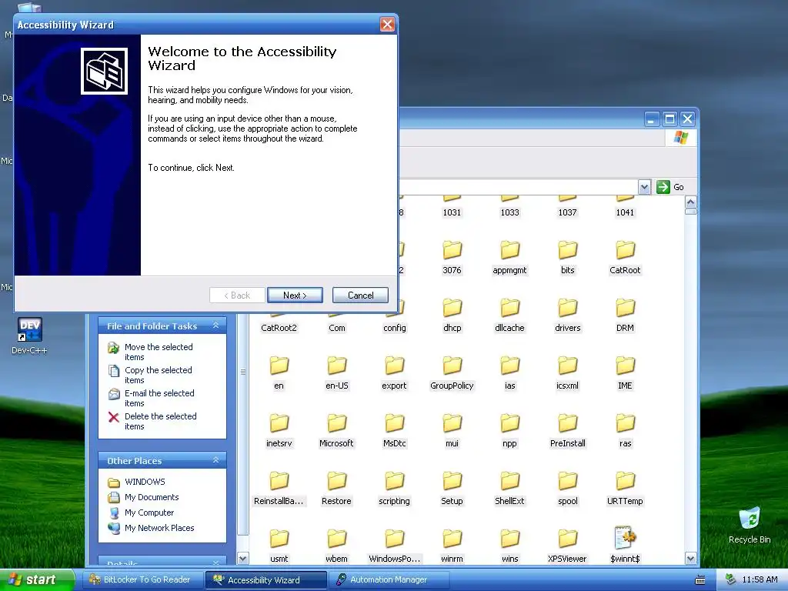Select the ias folder
Viewport: 788px width, 591px height.
pyautogui.click(x=509, y=373)
